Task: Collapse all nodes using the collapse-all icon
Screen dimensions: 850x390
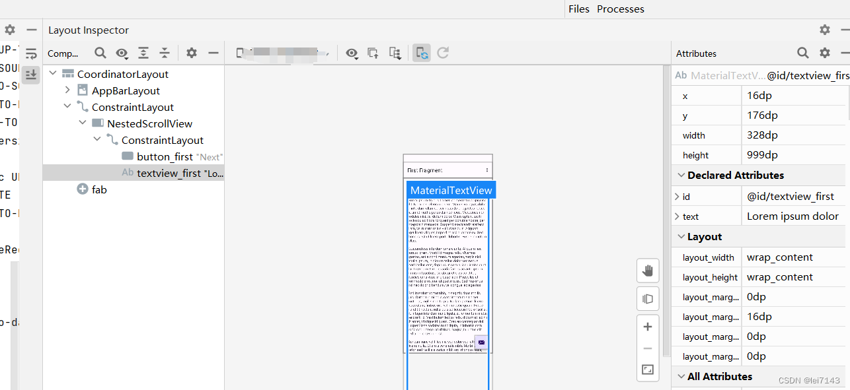Action: coord(165,53)
